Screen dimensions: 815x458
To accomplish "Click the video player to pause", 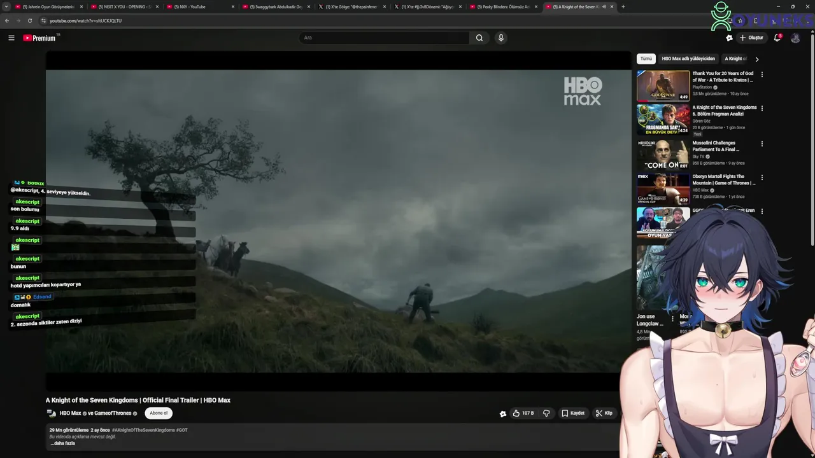I will click(x=338, y=221).
